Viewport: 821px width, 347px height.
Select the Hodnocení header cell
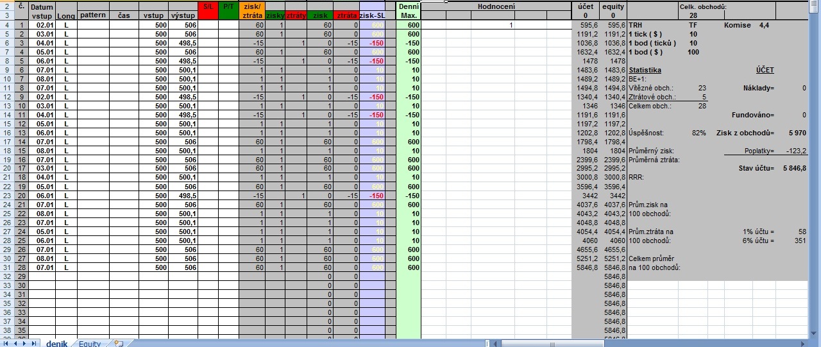tap(496, 6)
